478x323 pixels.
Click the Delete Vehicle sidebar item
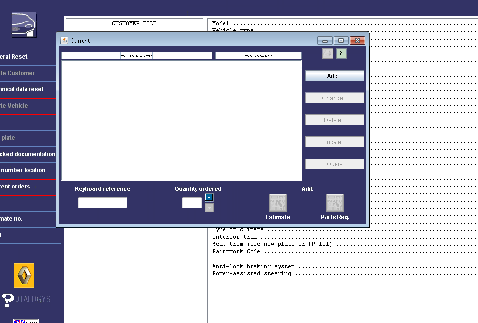click(x=14, y=106)
